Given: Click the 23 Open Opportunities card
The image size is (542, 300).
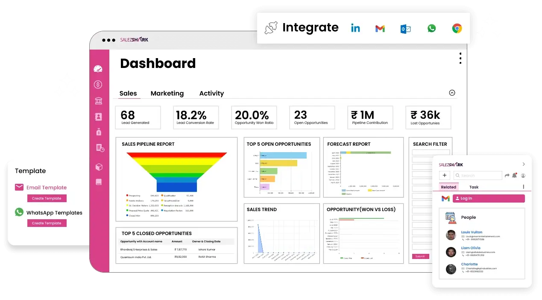Looking at the screenshot, I should coord(312,118).
